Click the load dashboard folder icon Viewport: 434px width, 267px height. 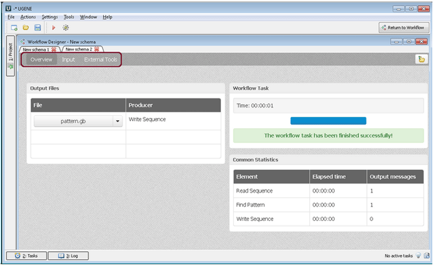(421, 59)
